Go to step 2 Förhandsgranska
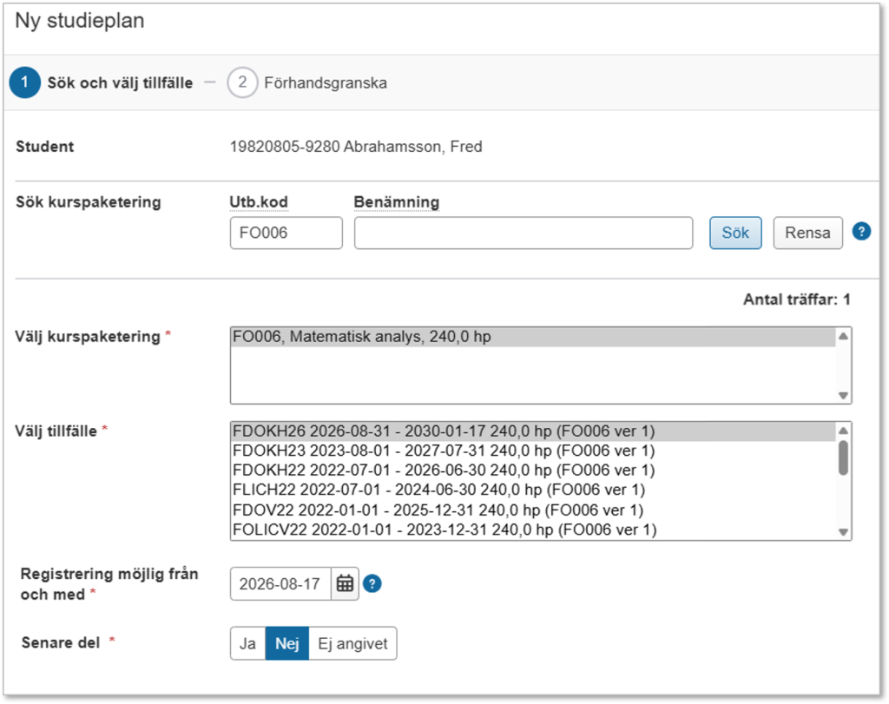Viewport: 889px width, 704px height. click(x=307, y=82)
